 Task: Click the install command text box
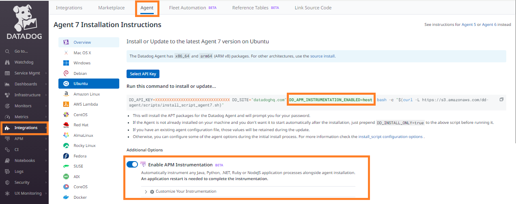pyautogui.click(x=316, y=102)
